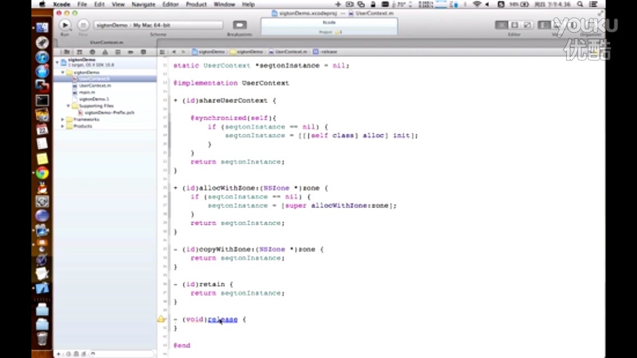Viewport: 637px width, 358px height.
Task: Switch to the Assistant editor mode
Action: coord(514,25)
